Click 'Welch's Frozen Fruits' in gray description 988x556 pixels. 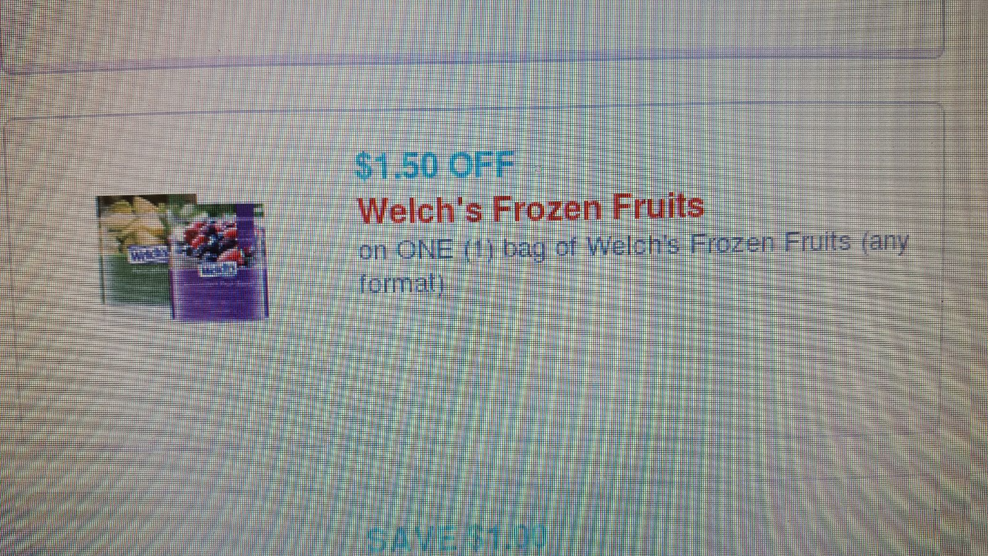tap(718, 245)
